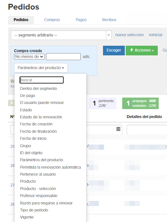Click the 'reiniciar' link
This screenshot has height=222, width=167.
(155, 35)
